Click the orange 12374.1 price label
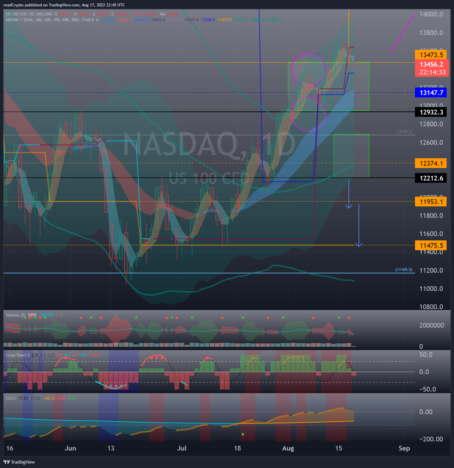The image size is (454, 468). 431,163
